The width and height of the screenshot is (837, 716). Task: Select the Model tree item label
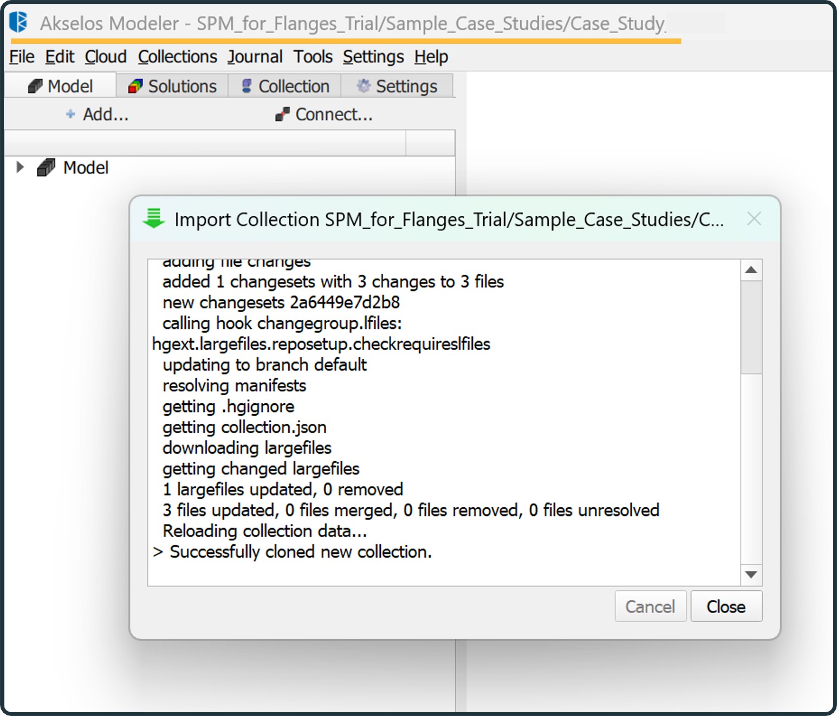(x=86, y=167)
